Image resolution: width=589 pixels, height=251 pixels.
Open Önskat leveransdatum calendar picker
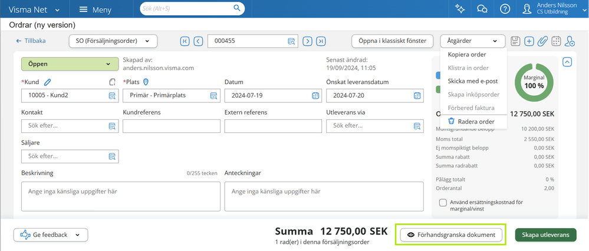pos(417,96)
